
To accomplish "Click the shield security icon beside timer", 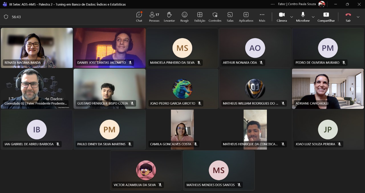I will coord(6,17).
